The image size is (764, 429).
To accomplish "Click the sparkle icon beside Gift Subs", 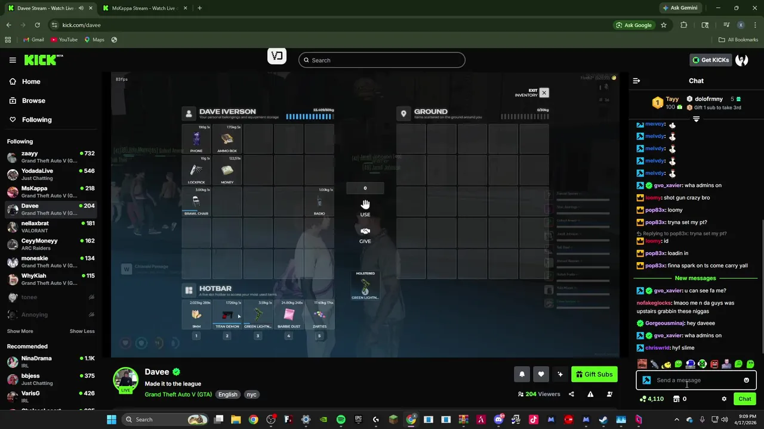I will (x=560, y=374).
